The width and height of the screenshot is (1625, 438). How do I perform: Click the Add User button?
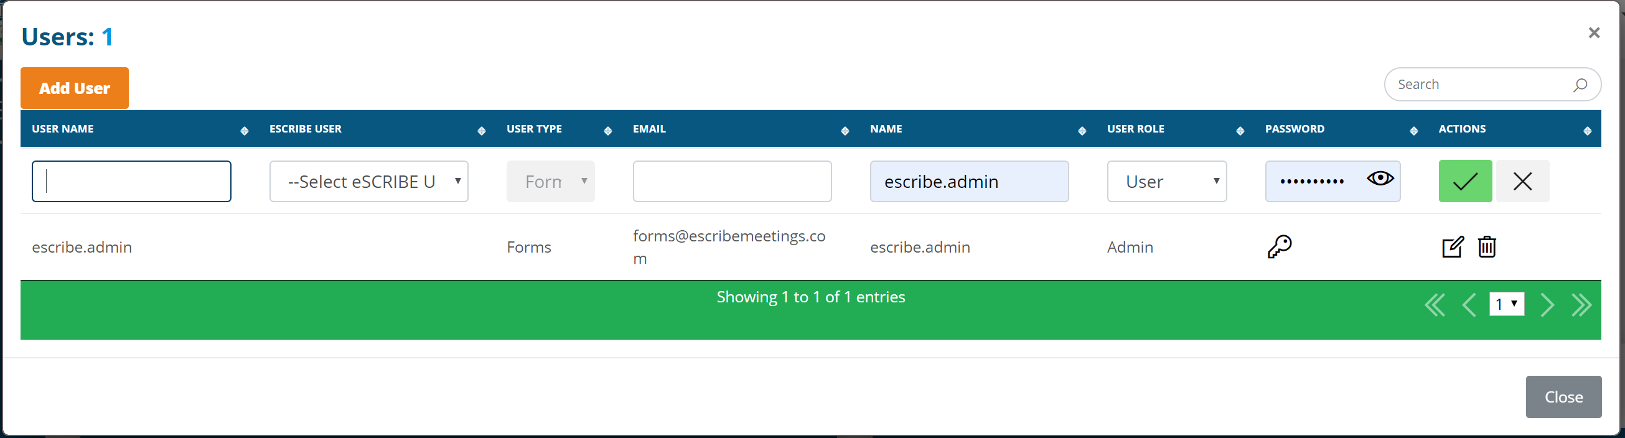coord(75,88)
